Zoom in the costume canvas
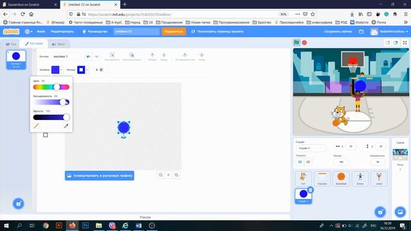 (177, 175)
